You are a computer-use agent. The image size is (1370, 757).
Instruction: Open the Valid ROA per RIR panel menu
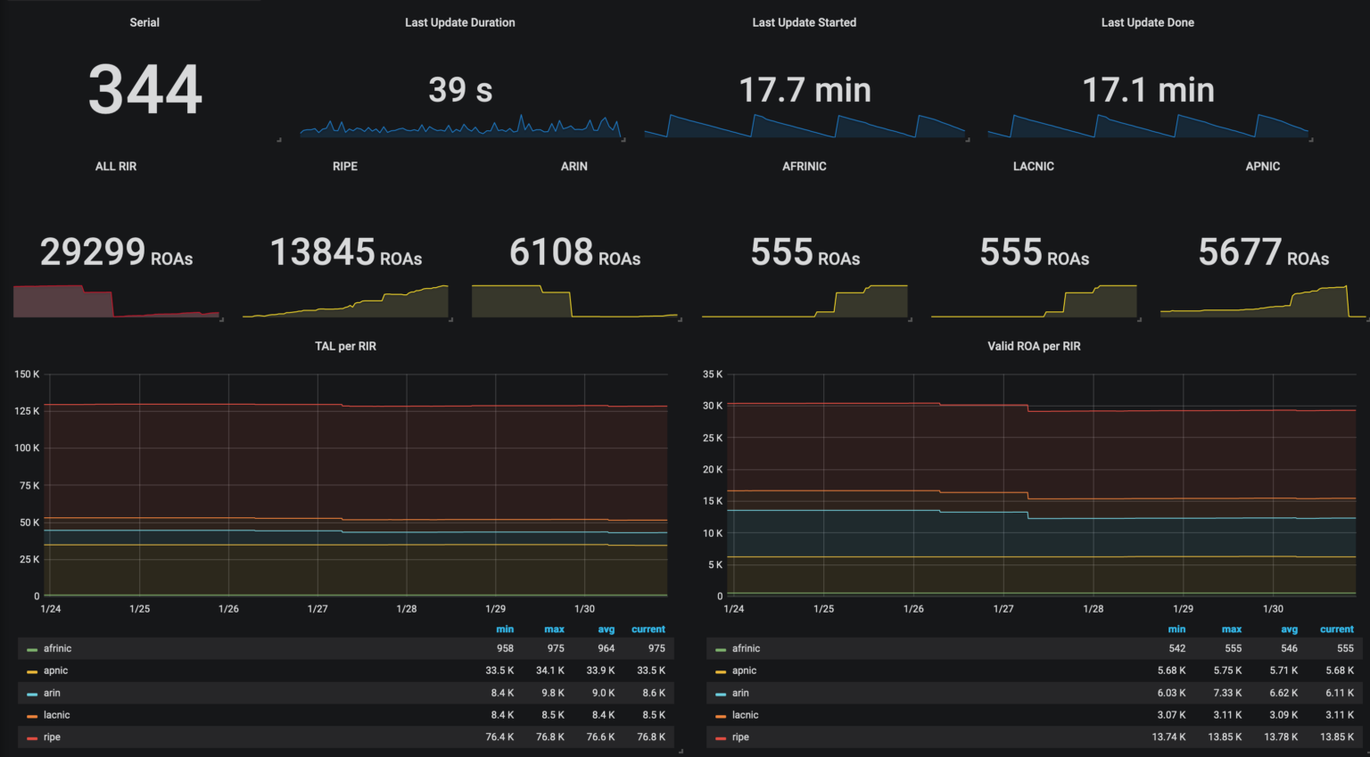pos(1034,346)
